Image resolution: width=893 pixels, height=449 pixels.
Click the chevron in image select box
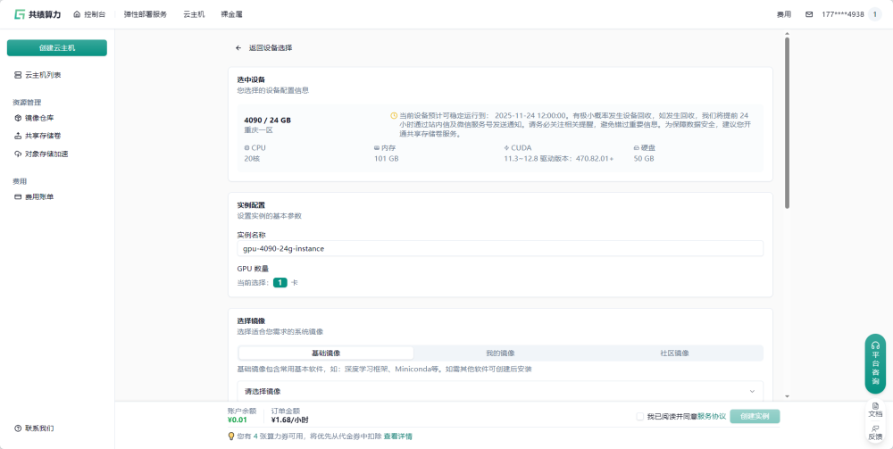(x=752, y=392)
